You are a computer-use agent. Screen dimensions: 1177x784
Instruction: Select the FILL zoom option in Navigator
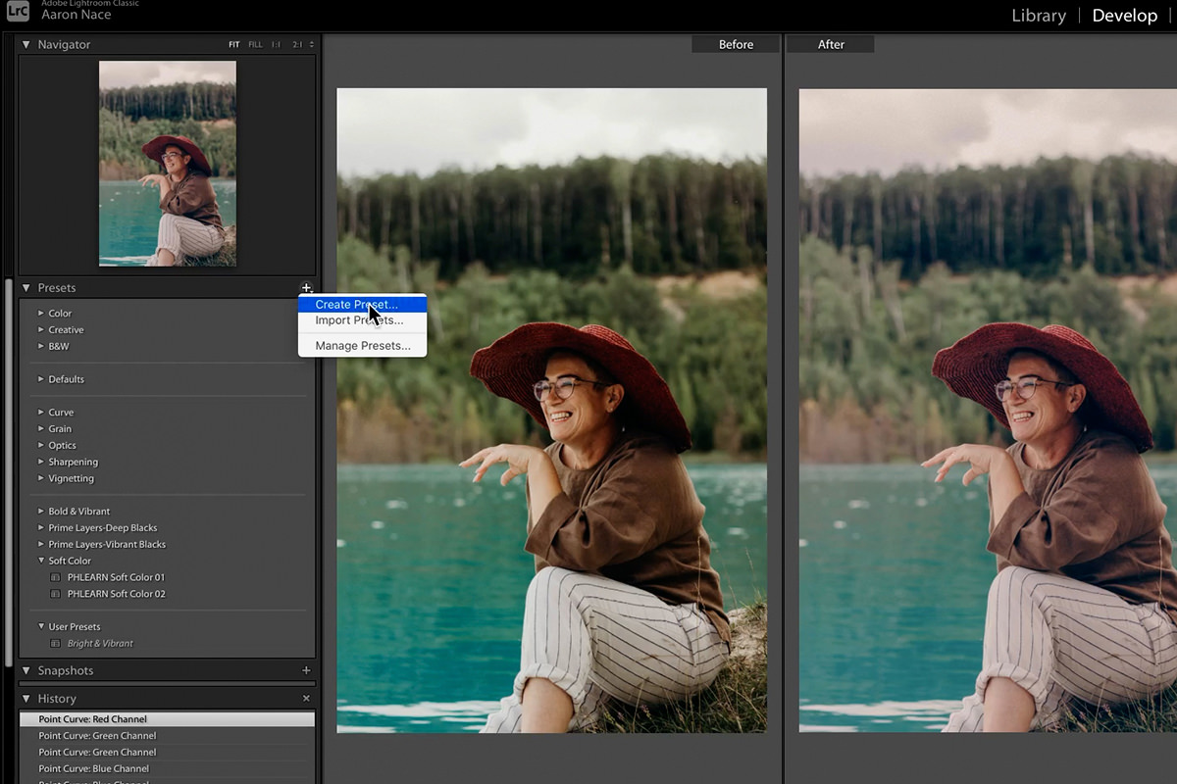click(255, 44)
